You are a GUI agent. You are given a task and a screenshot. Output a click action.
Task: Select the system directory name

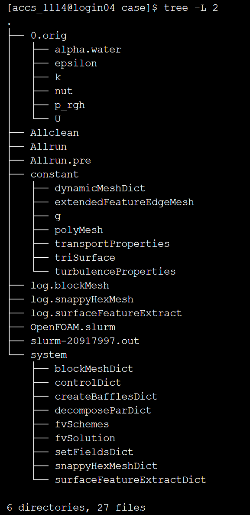49,355
